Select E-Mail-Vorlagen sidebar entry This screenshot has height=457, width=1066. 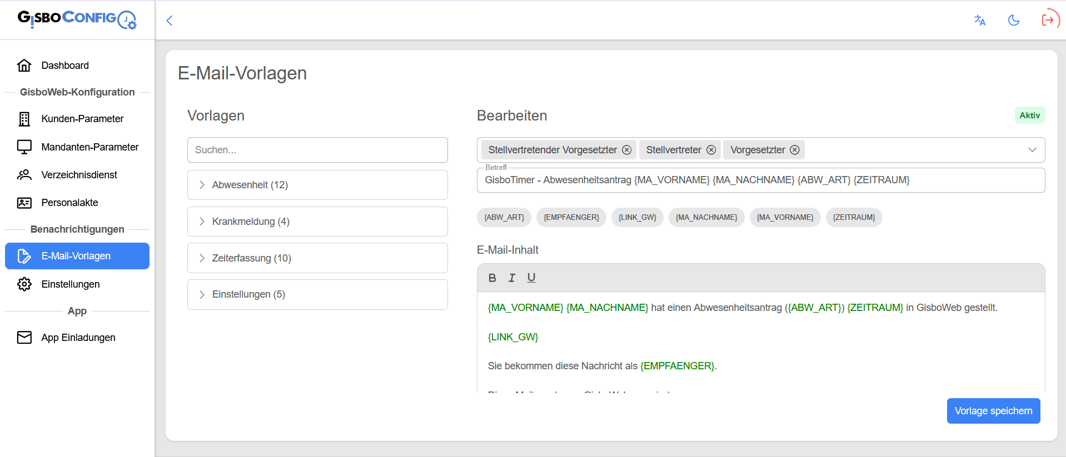(x=77, y=256)
